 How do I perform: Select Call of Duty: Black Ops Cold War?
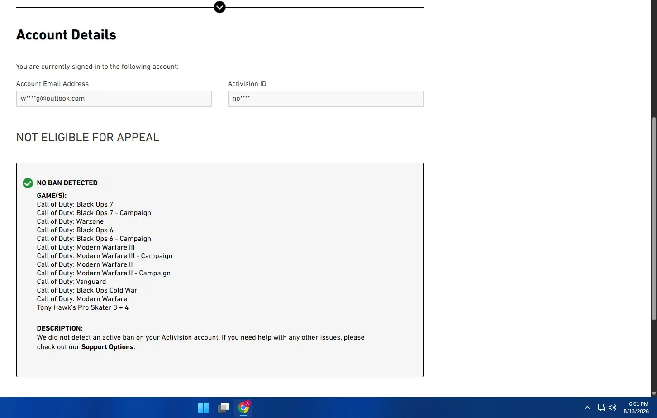87,290
